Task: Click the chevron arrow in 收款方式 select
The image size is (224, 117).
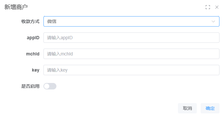Action: (213, 22)
